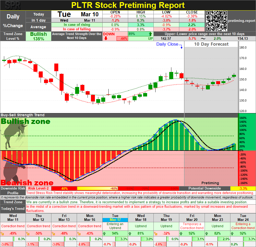Viewport: 256px width, 247px height.
Task: Select the 'In case of rising' row label
Action: (x=77, y=25)
